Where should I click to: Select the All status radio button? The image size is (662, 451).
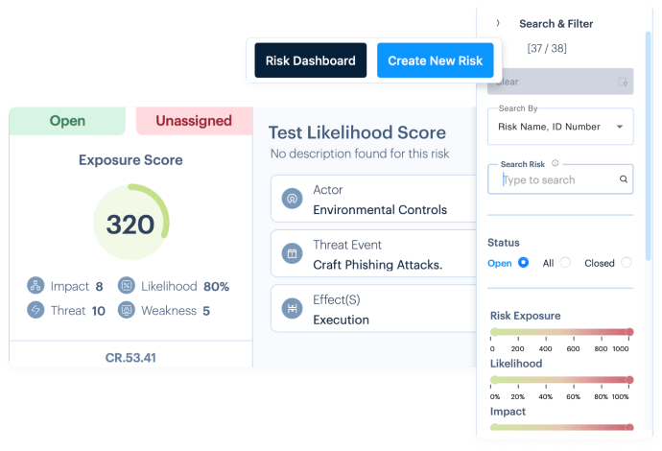[565, 263]
